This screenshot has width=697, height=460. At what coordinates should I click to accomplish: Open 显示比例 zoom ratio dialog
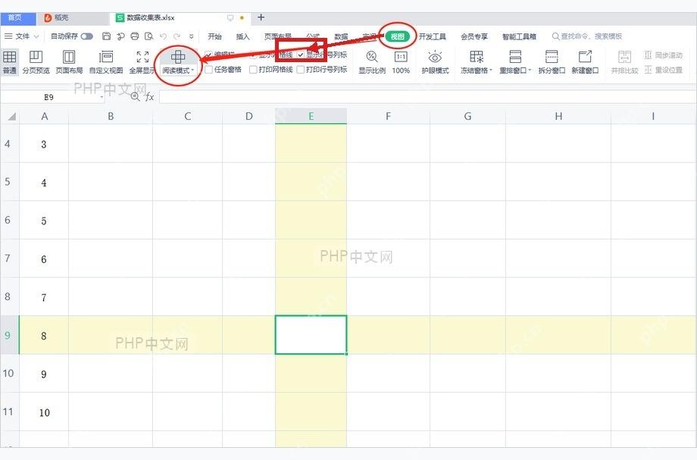[x=372, y=62]
